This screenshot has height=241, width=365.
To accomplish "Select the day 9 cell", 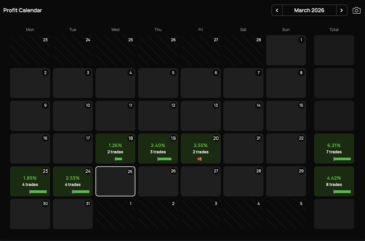I will pyautogui.click(x=30, y=116).
